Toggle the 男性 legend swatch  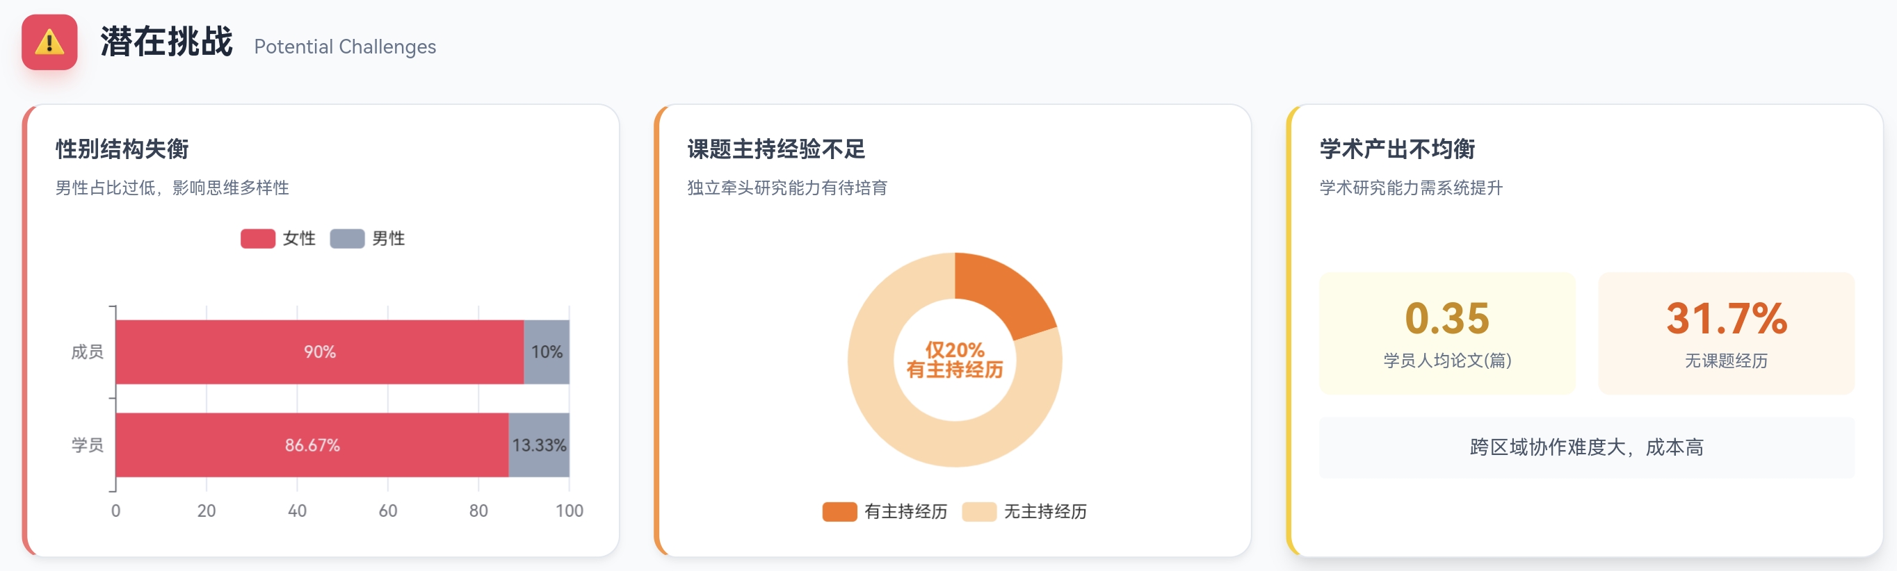[347, 238]
